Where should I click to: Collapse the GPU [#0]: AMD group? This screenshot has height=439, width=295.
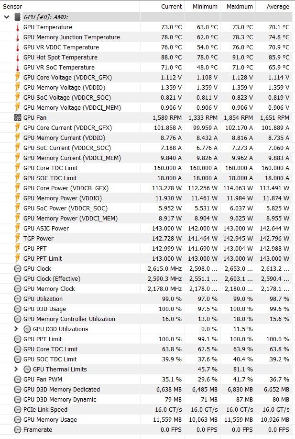[x=7, y=17]
